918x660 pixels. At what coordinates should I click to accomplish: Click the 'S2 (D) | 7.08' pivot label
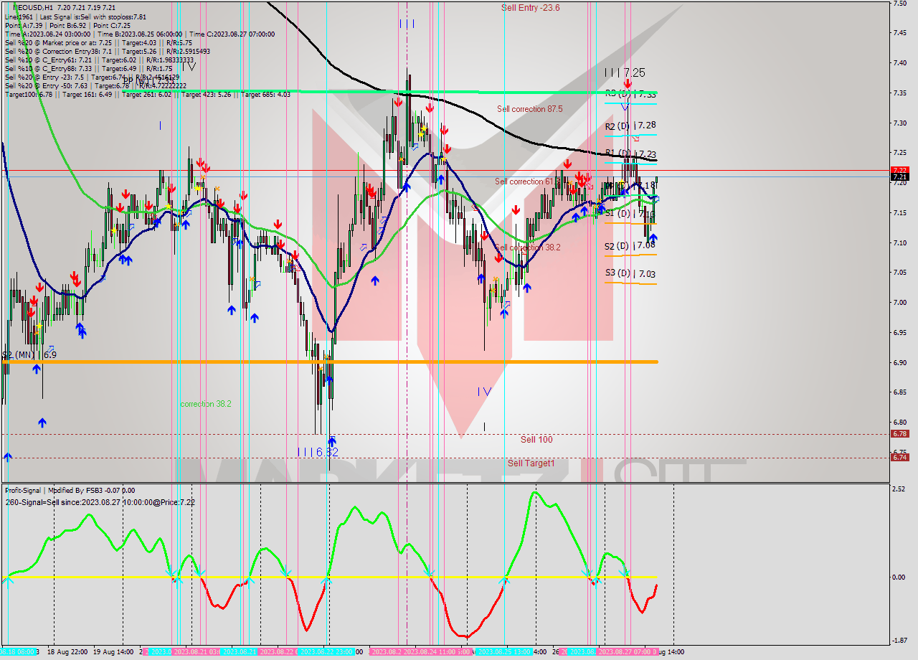(630, 245)
